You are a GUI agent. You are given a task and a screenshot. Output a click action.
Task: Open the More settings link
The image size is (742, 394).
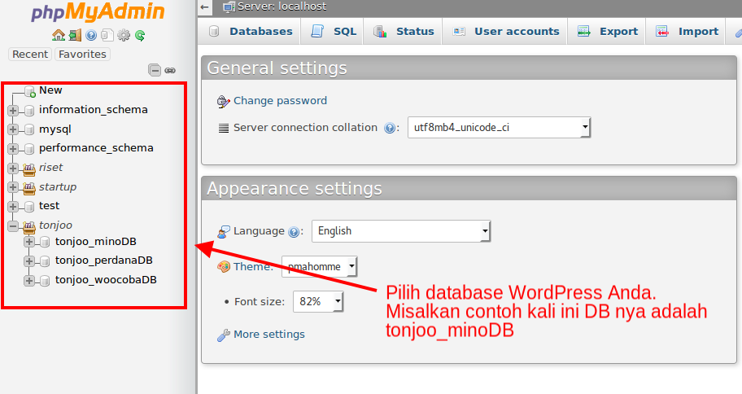point(269,335)
